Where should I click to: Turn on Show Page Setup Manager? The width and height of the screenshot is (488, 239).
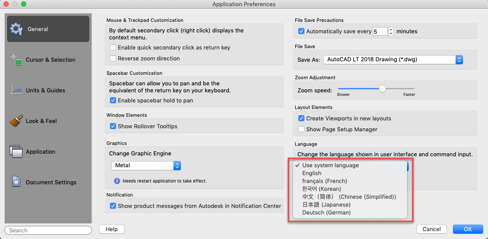click(x=301, y=129)
